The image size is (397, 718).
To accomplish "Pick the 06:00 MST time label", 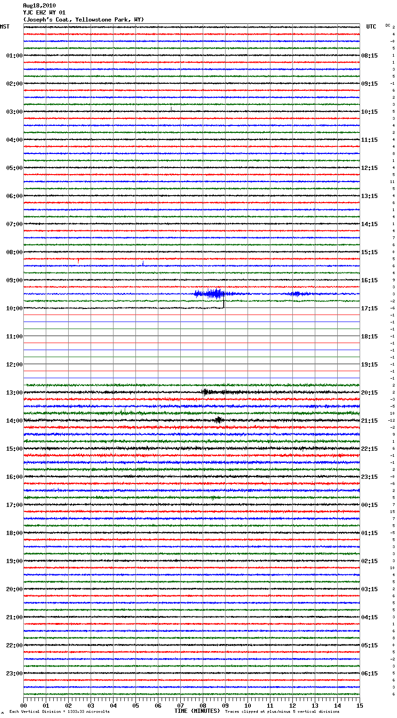I will pos(14,196).
